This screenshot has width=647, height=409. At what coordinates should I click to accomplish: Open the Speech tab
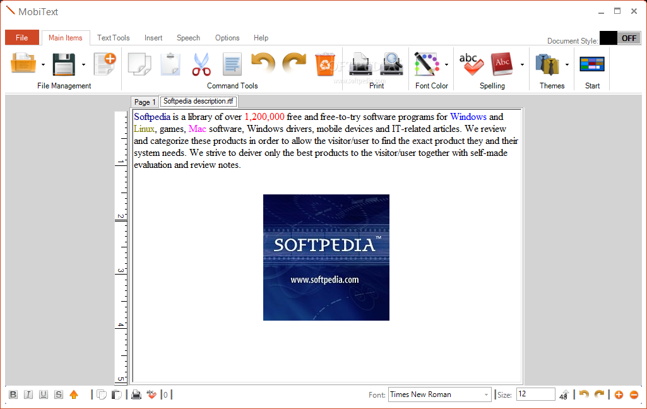(189, 38)
